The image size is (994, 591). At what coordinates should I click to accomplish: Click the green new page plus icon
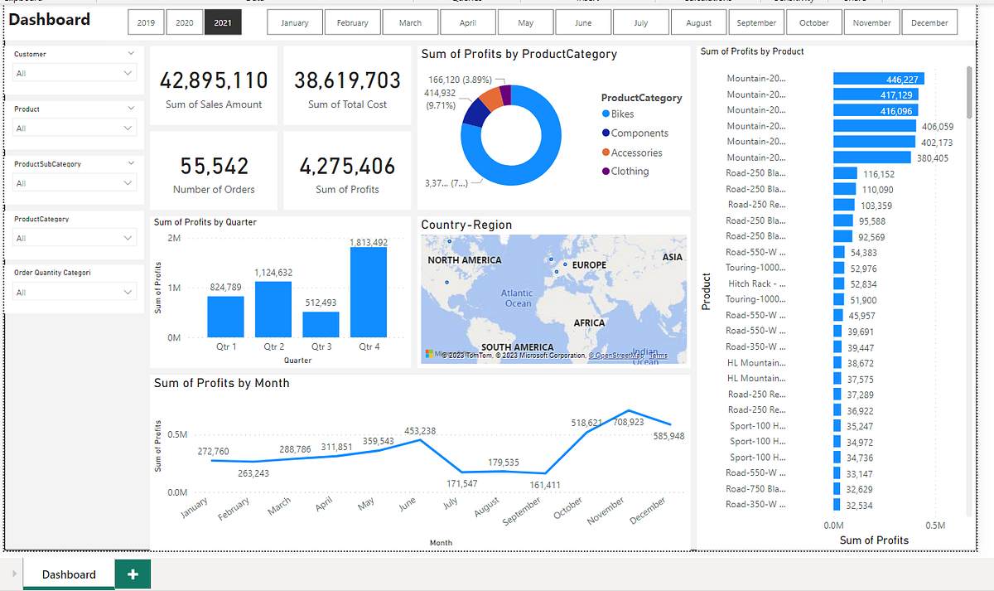(133, 574)
